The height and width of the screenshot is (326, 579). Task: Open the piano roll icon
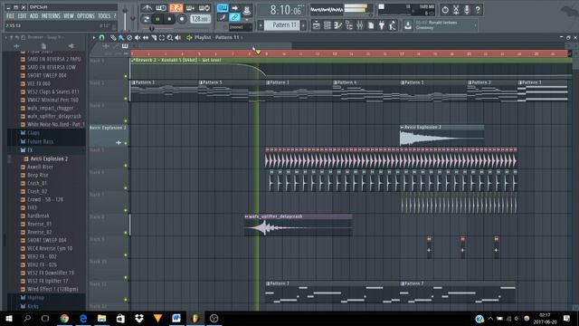337,25
